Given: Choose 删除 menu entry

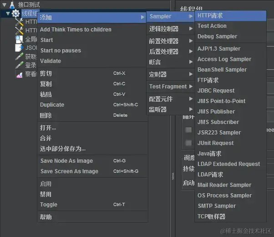Looking at the screenshot, I should pyautogui.click(x=92, y=115).
